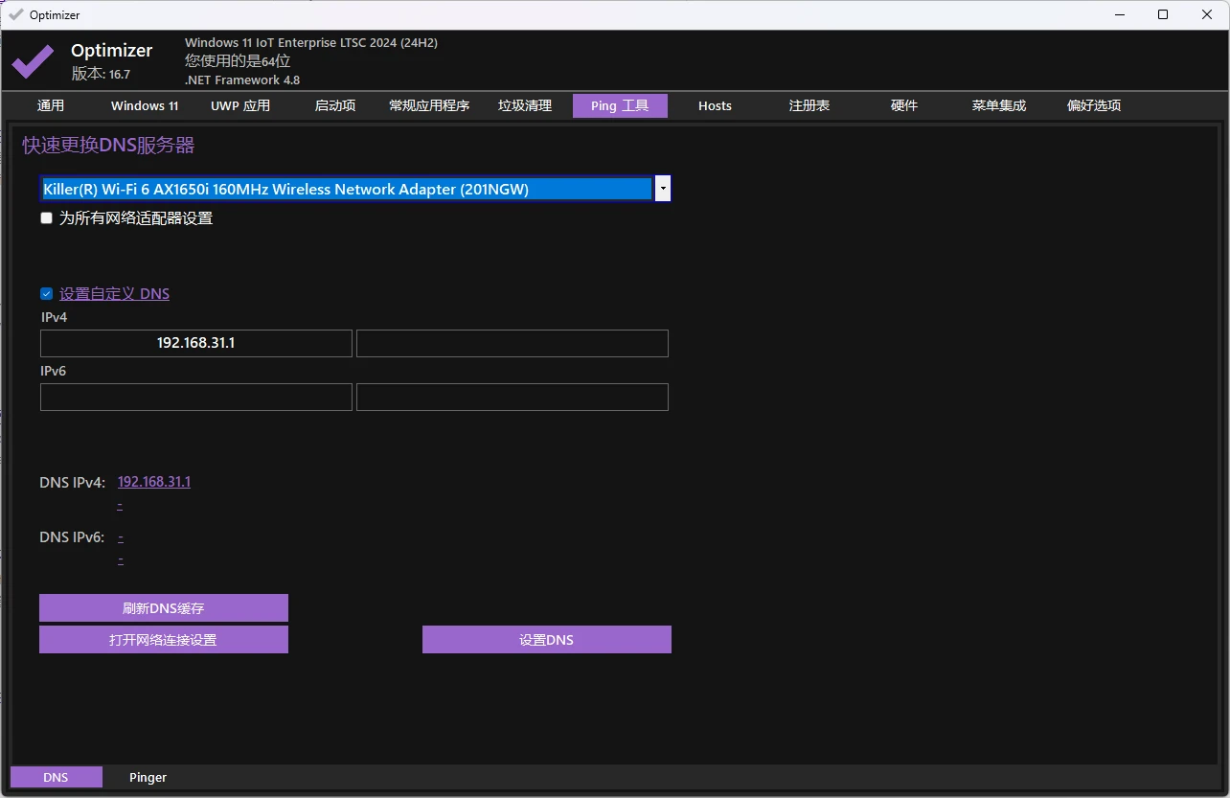Image resolution: width=1230 pixels, height=798 pixels.
Task: Expand the network adapter dropdown arrow
Action: (x=663, y=189)
